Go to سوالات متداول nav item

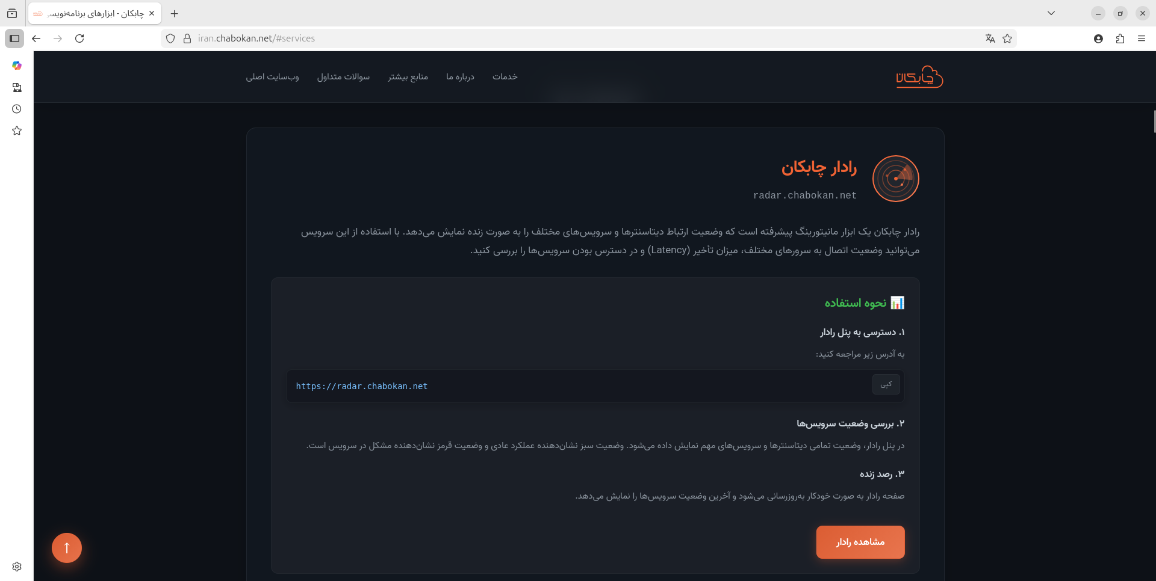(x=343, y=77)
